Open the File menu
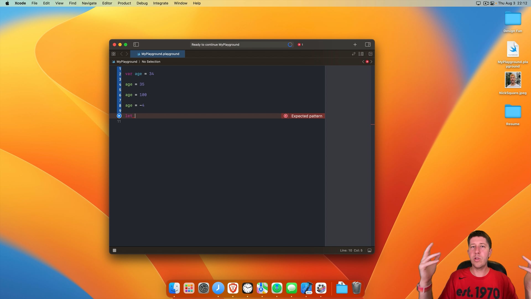Screen dimensions: 531x299 tap(34, 3)
